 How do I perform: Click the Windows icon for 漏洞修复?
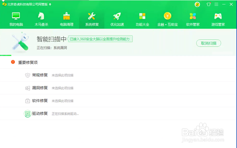(28, 88)
